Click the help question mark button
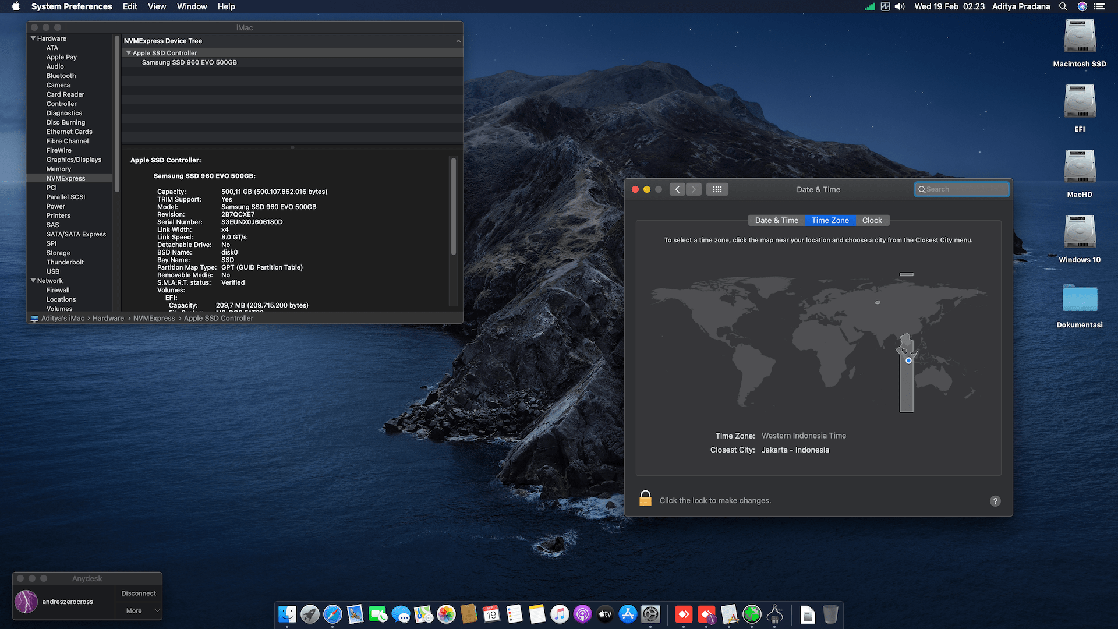The height and width of the screenshot is (629, 1118). (995, 501)
